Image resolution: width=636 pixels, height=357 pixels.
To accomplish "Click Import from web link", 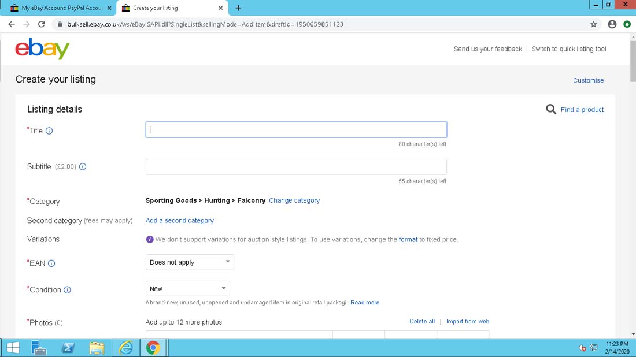I will (468, 321).
